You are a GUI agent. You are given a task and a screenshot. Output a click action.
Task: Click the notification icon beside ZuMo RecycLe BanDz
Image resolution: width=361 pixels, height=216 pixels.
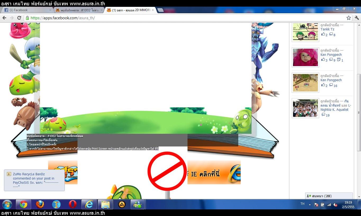[9, 174]
